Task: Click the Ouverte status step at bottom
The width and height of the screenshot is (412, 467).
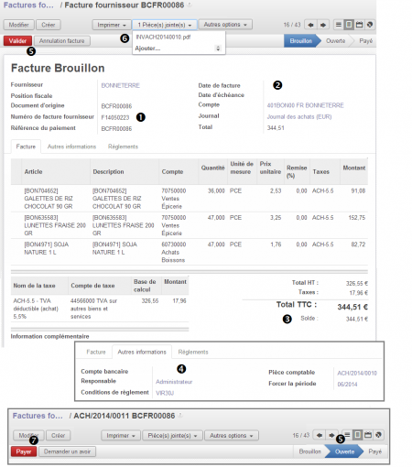Action: pyautogui.click(x=344, y=451)
